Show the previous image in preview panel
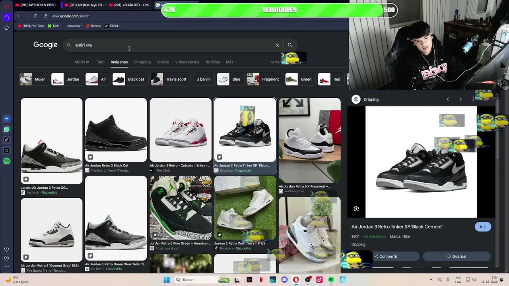509x286 pixels. coord(448,99)
